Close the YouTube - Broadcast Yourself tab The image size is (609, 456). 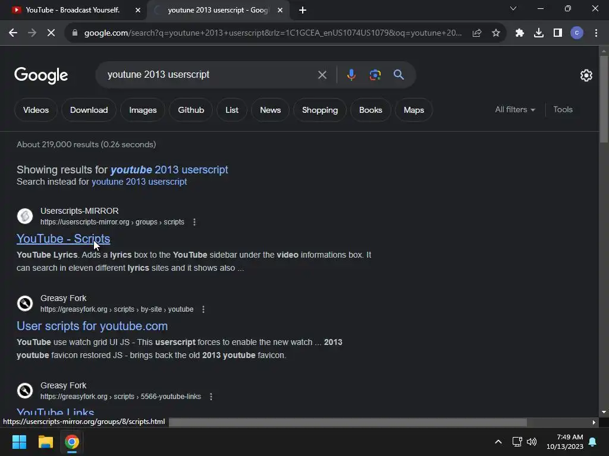point(138,11)
